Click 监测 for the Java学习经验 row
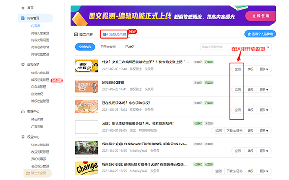Viewport: 289px width, 180px height. pos(238,151)
